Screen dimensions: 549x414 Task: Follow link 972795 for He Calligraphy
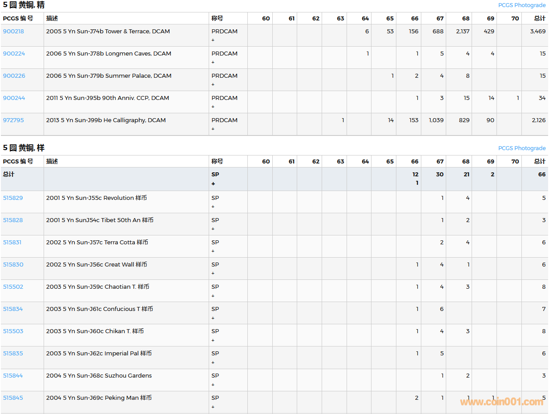click(x=13, y=120)
